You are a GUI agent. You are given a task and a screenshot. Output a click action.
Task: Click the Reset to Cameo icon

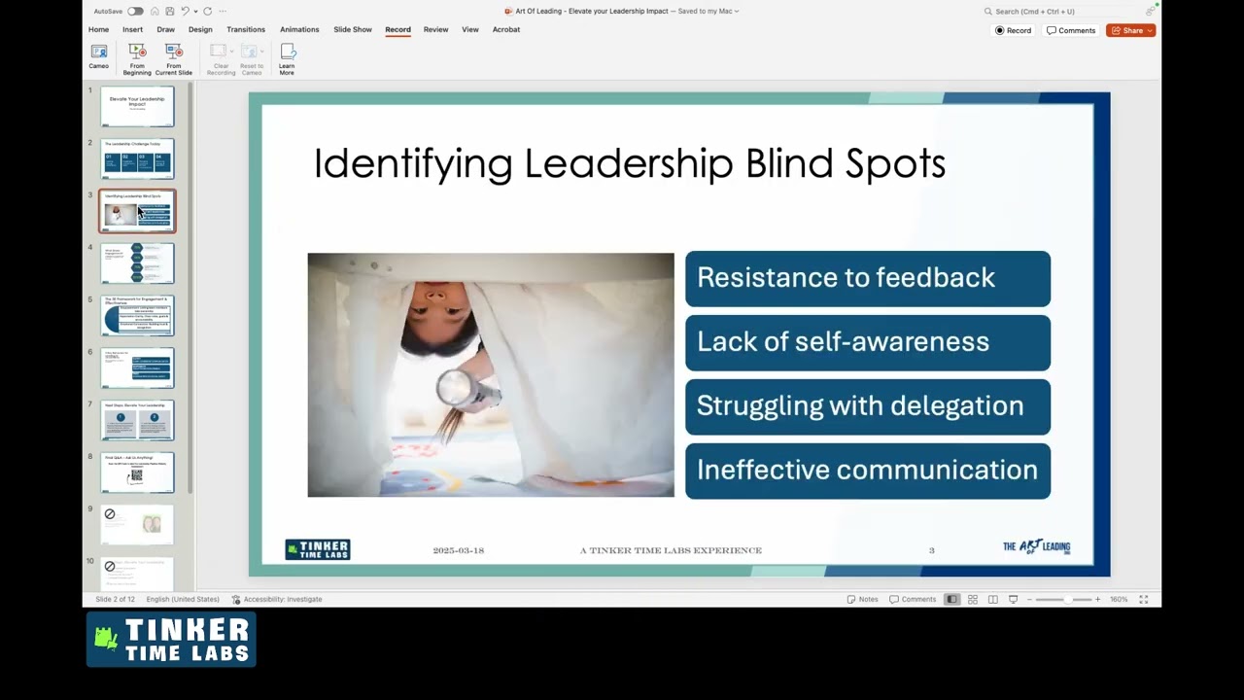coord(249,52)
